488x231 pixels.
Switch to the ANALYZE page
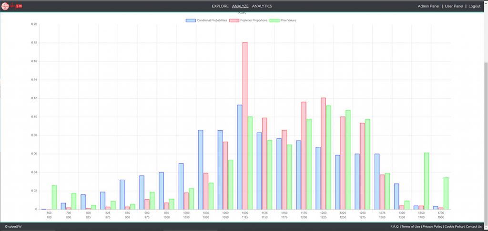pos(240,6)
